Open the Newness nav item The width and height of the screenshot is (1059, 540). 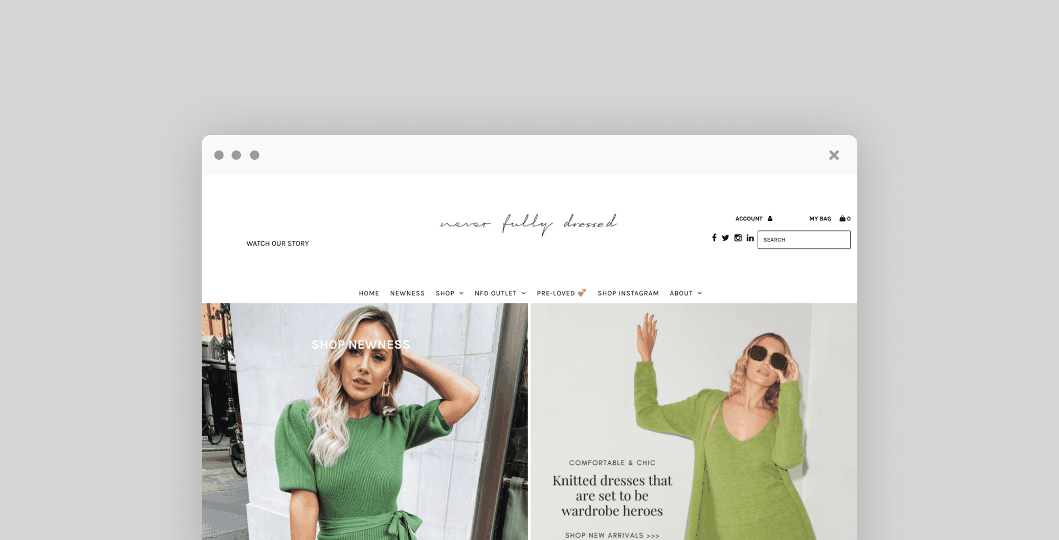[x=407, y=293]
